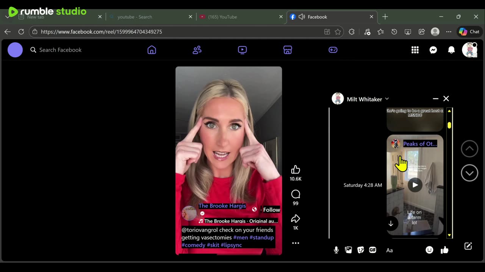Open the Facebook Video section
485x272 pixels.
242,50
